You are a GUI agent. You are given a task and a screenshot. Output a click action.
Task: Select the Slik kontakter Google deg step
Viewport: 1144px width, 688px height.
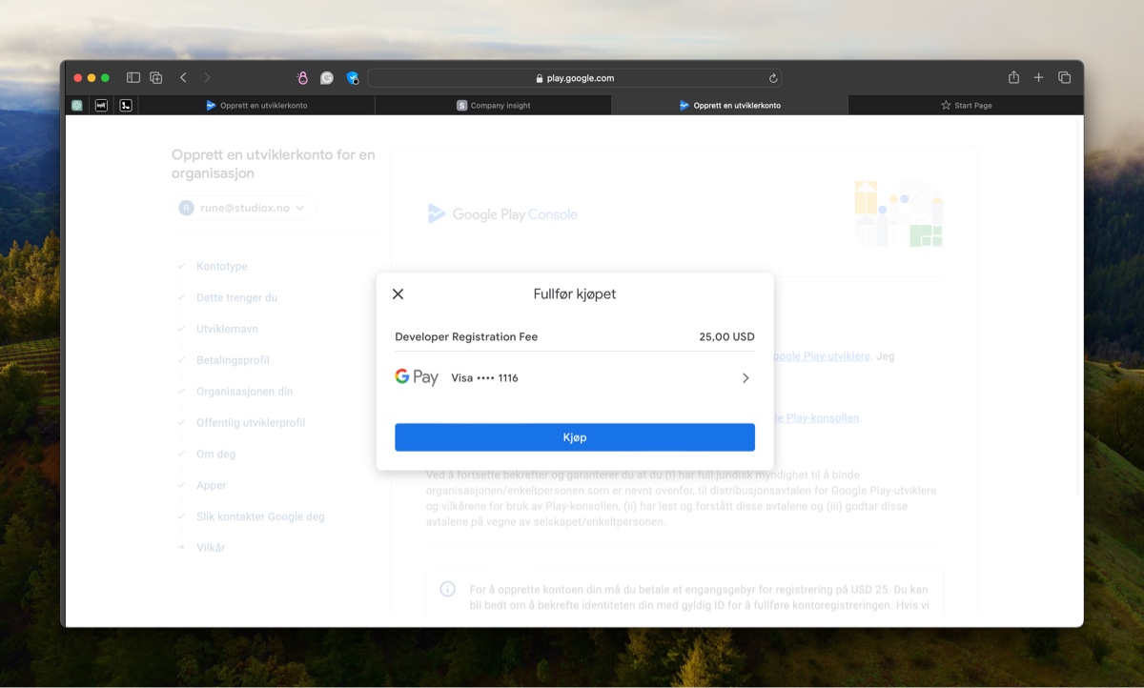tap(260, 517)
